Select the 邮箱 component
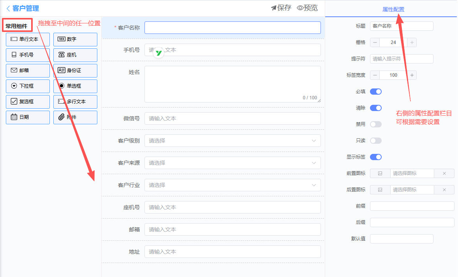 28,71
